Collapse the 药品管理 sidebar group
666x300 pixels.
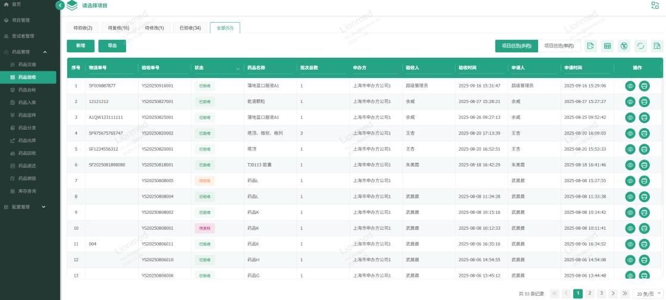(x=45, y=52)
